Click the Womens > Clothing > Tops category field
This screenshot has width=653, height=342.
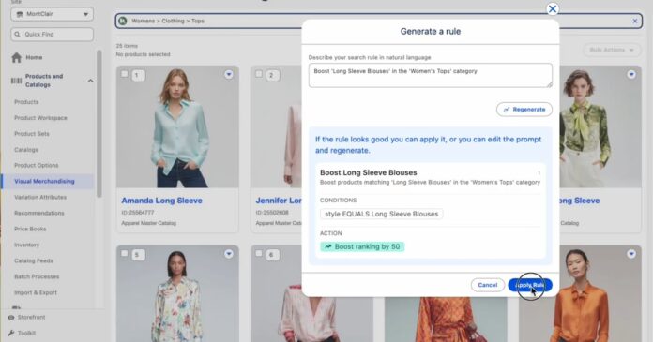point(378,21)
